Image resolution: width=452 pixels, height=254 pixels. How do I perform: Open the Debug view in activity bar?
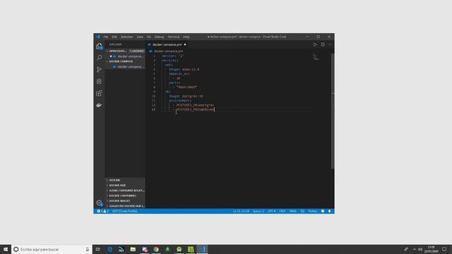pyautogui.click(x=99, y=81)
